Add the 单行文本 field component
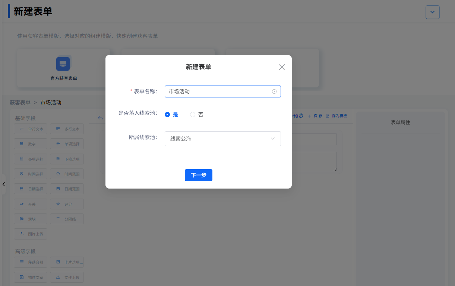This screenshot has width=455, height=286. pyautogui.click(x=31, y=129)
